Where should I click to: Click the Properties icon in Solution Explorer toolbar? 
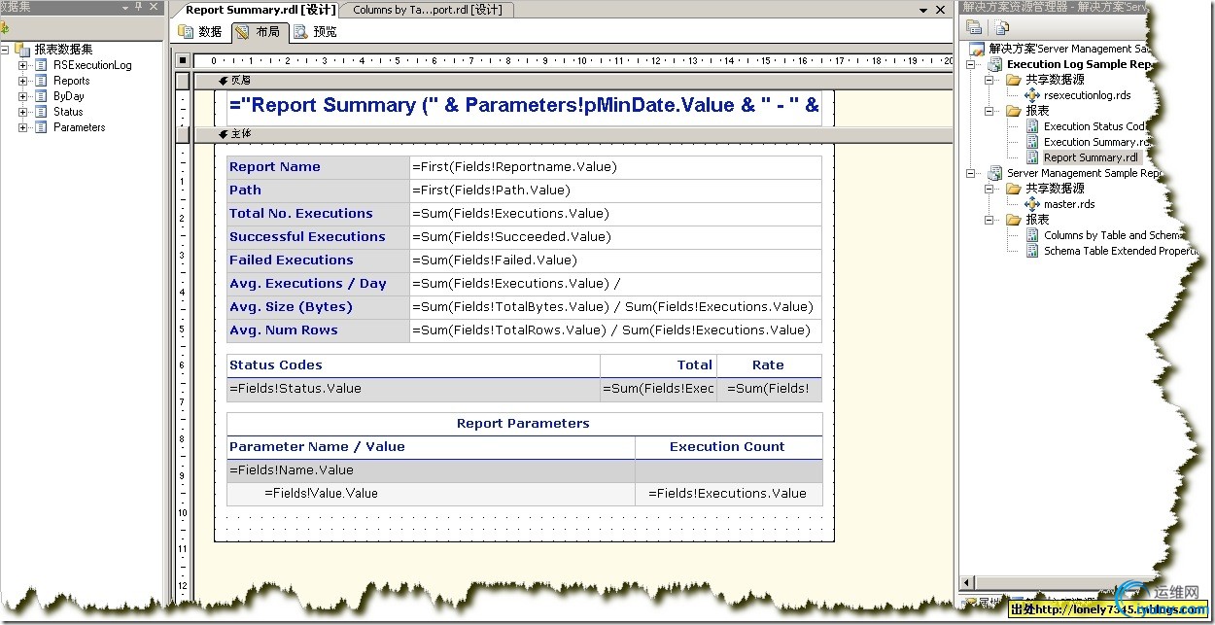click(974, 27)
